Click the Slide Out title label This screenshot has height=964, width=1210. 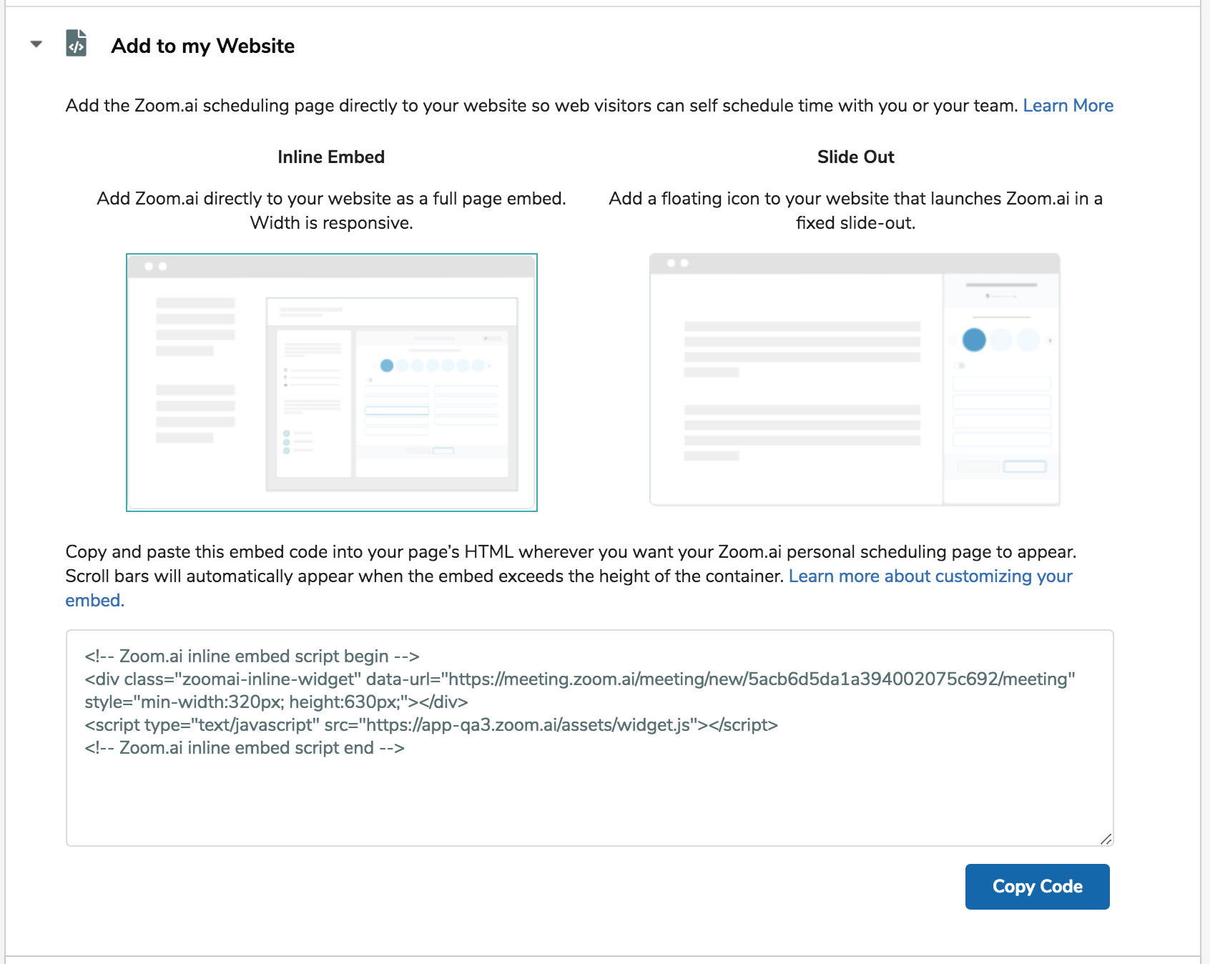point(855,157)
